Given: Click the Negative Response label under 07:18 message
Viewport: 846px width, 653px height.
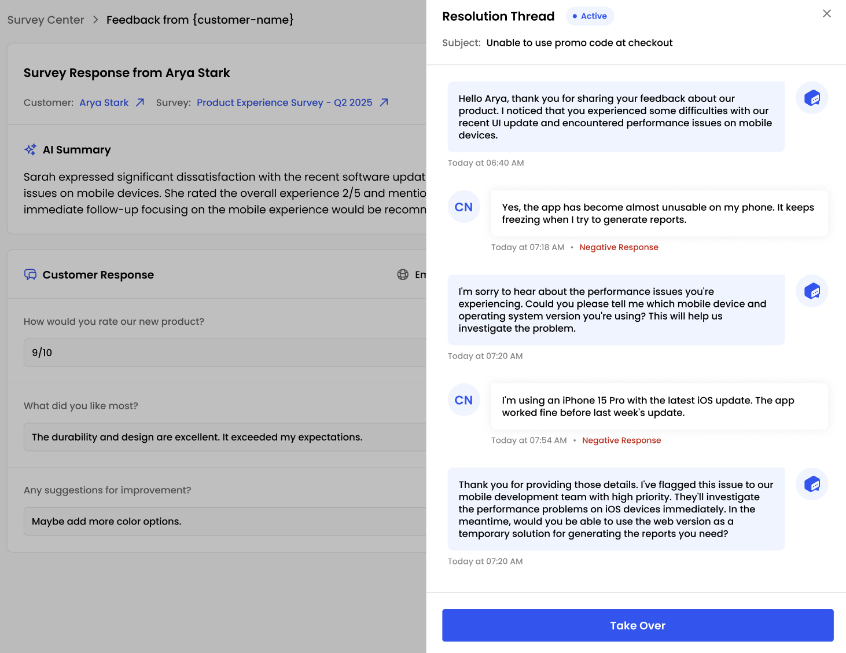Looking at the screenshot, I should coord(619,247).
